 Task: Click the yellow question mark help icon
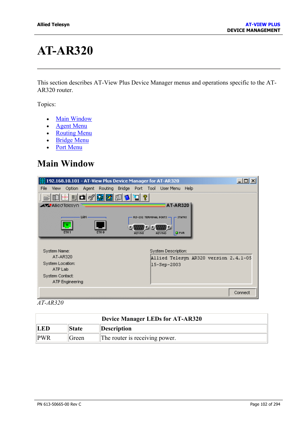(145, 198)
